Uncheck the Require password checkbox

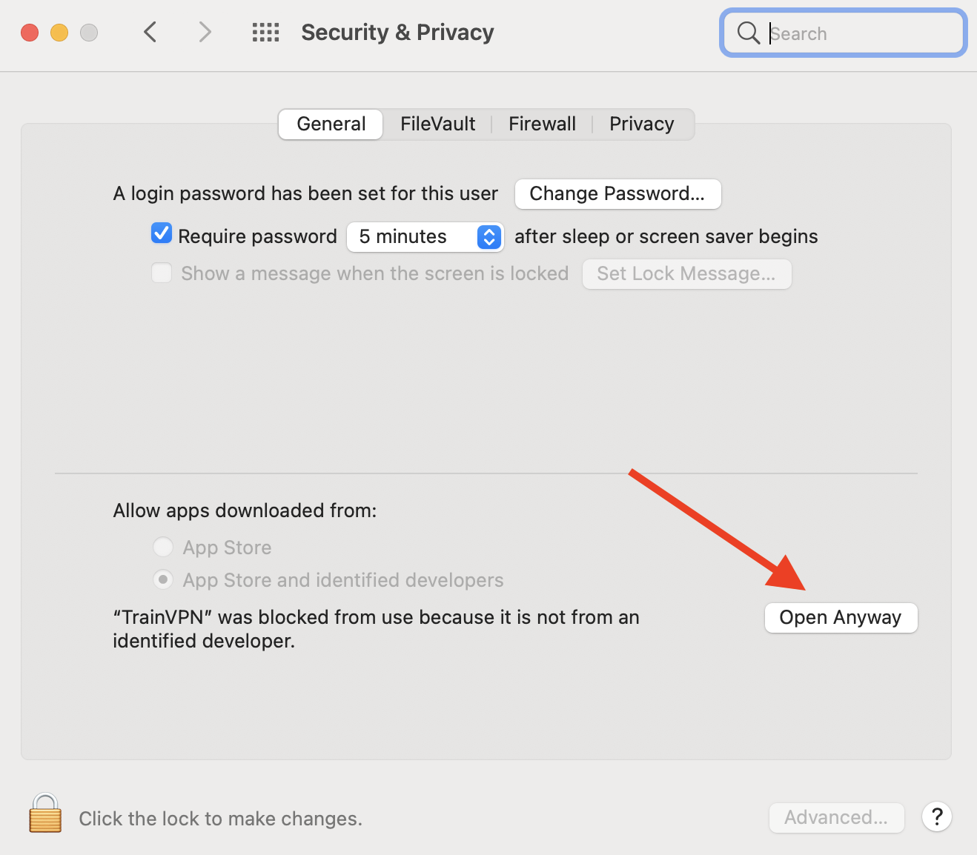pos(162,234)
